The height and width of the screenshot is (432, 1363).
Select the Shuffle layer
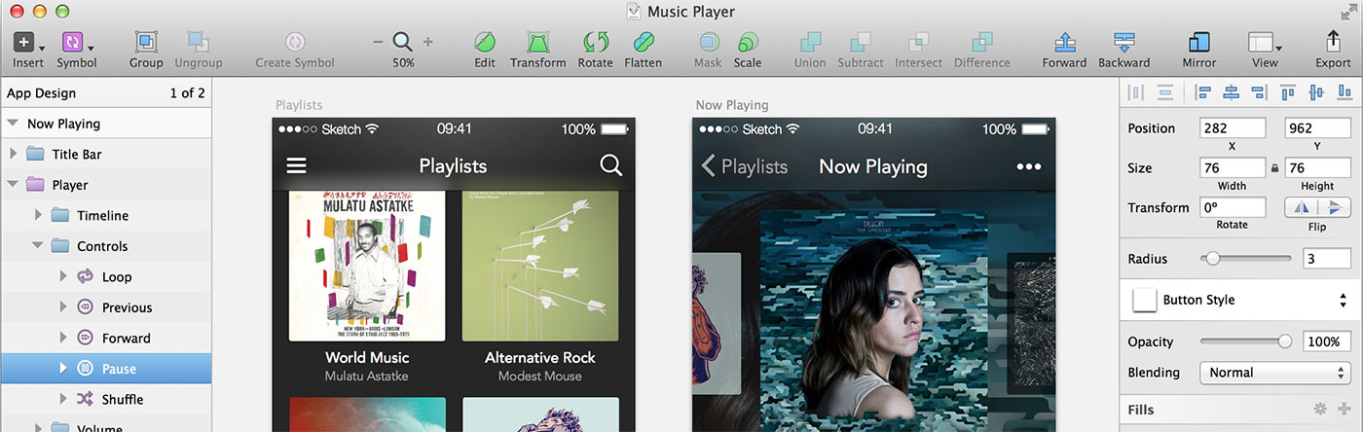[x=123, y=399]
